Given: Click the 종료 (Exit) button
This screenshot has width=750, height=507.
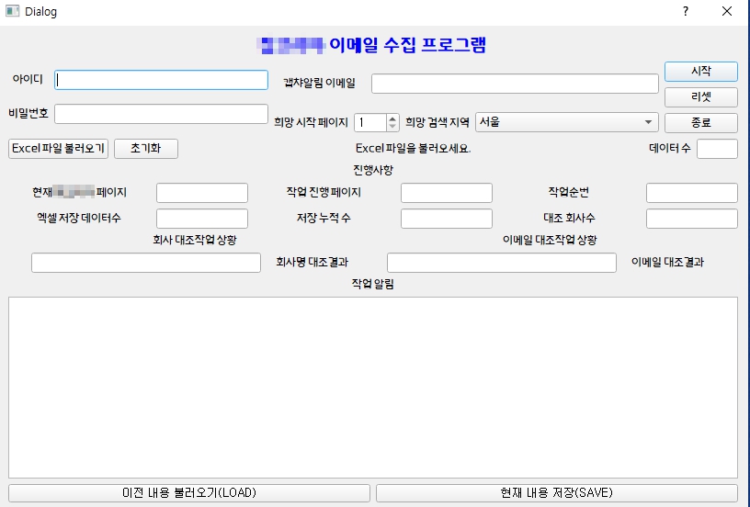Looking at the screenshot, I should point(700,123).
